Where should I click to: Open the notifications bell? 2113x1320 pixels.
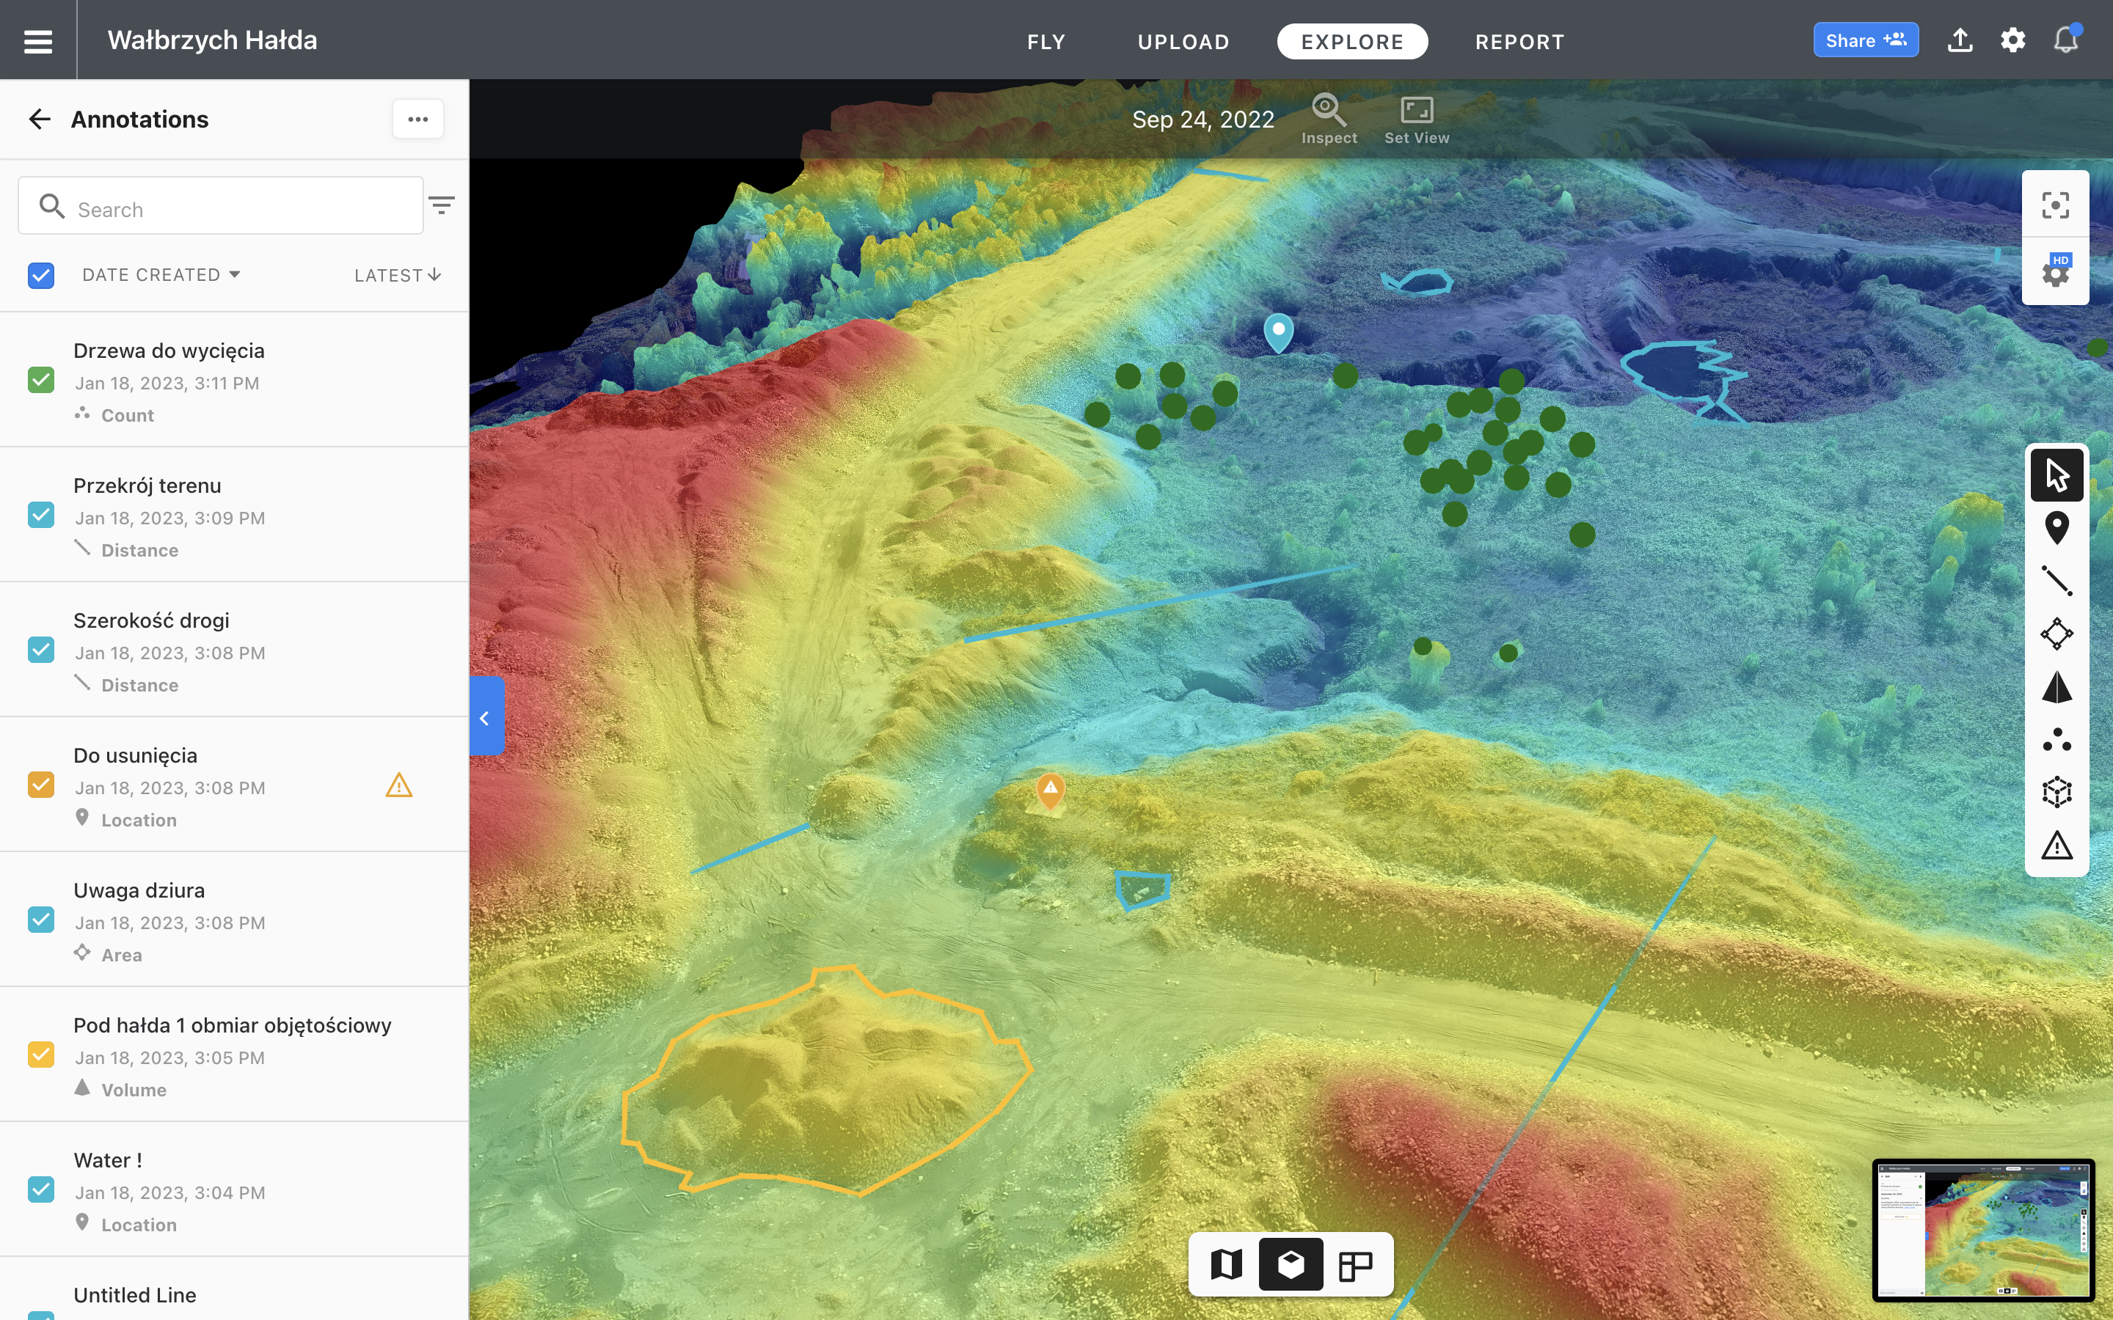point(2066,40)
